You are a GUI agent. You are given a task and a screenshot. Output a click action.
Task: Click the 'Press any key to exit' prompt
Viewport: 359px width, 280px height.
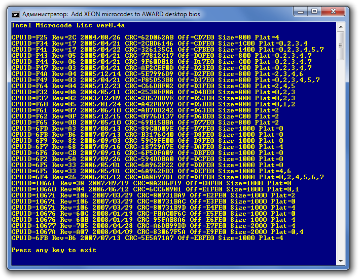pyautogui.click(x=54, y=250)
